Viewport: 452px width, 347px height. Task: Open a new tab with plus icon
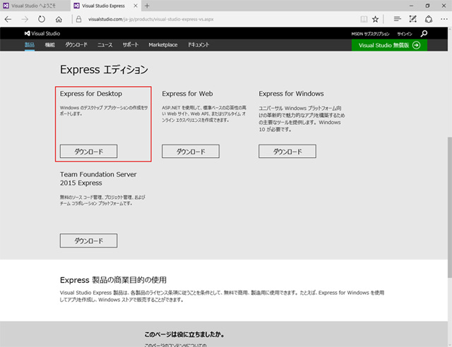point(147,6)
